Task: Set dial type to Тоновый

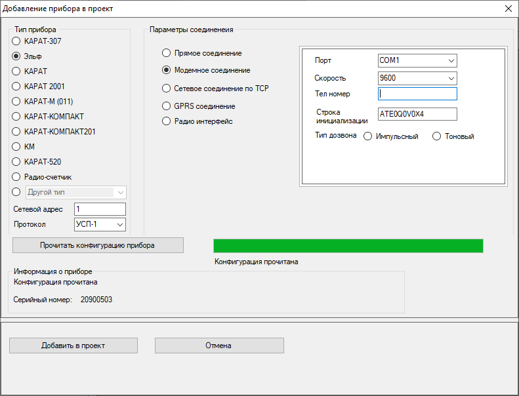Action: click(x=437, y=136)
